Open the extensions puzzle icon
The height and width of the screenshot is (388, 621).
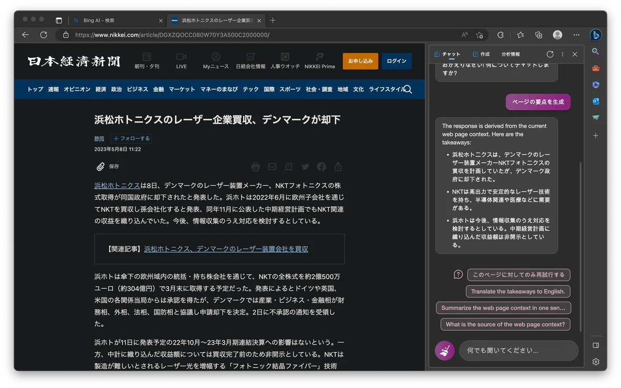(x=500, y=35)
